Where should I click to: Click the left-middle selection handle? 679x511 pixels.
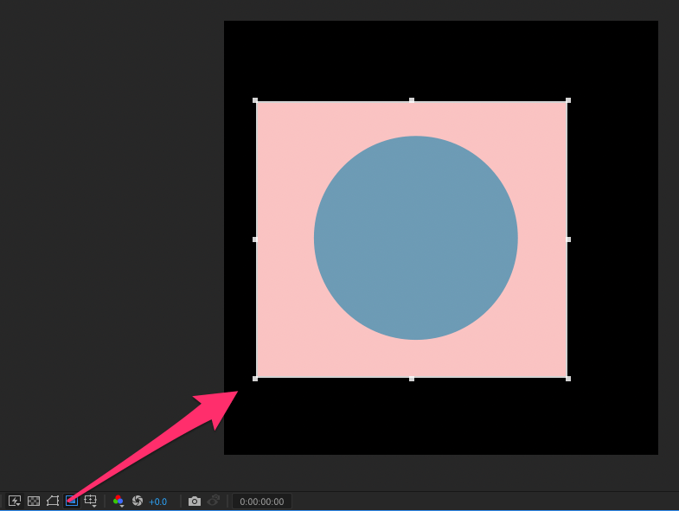pos(255,240)
